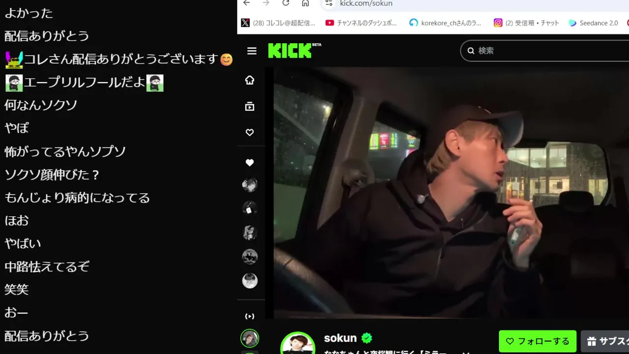The image size is (629, 354).
Task: Expand the stream title chevron under sokun
Action: click(x=466, y=352)
